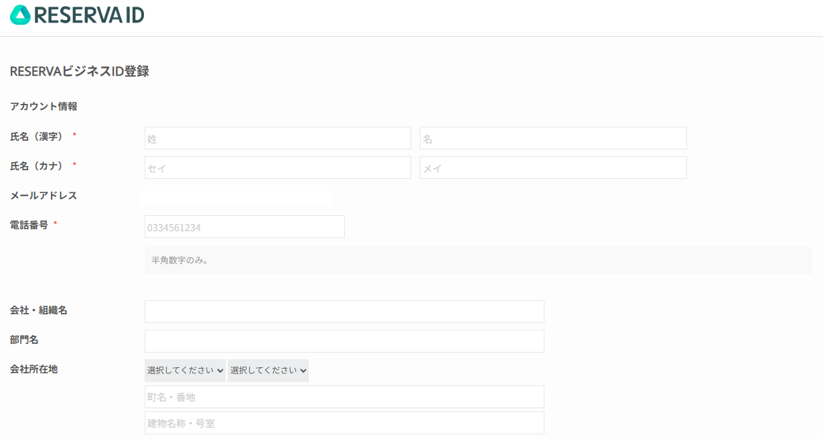
Task: Click into the 部門名 text input
Action: coord(344,341)
